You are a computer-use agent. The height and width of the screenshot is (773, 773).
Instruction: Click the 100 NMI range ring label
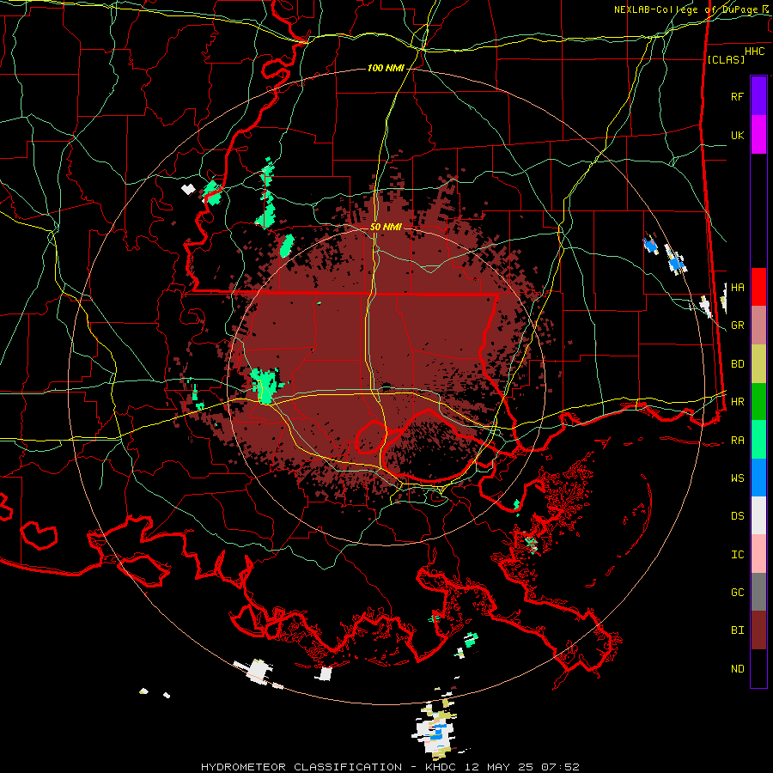[386, 68]
